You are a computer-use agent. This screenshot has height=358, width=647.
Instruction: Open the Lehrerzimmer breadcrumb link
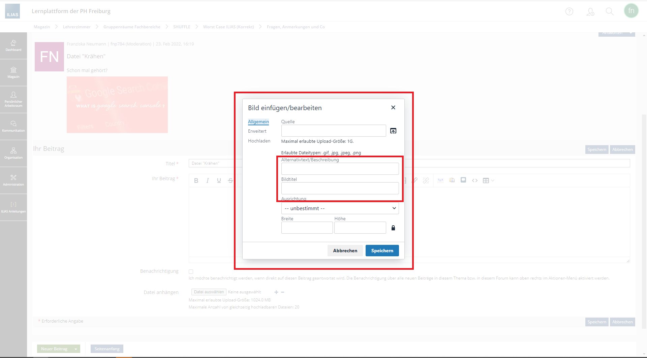76,27
